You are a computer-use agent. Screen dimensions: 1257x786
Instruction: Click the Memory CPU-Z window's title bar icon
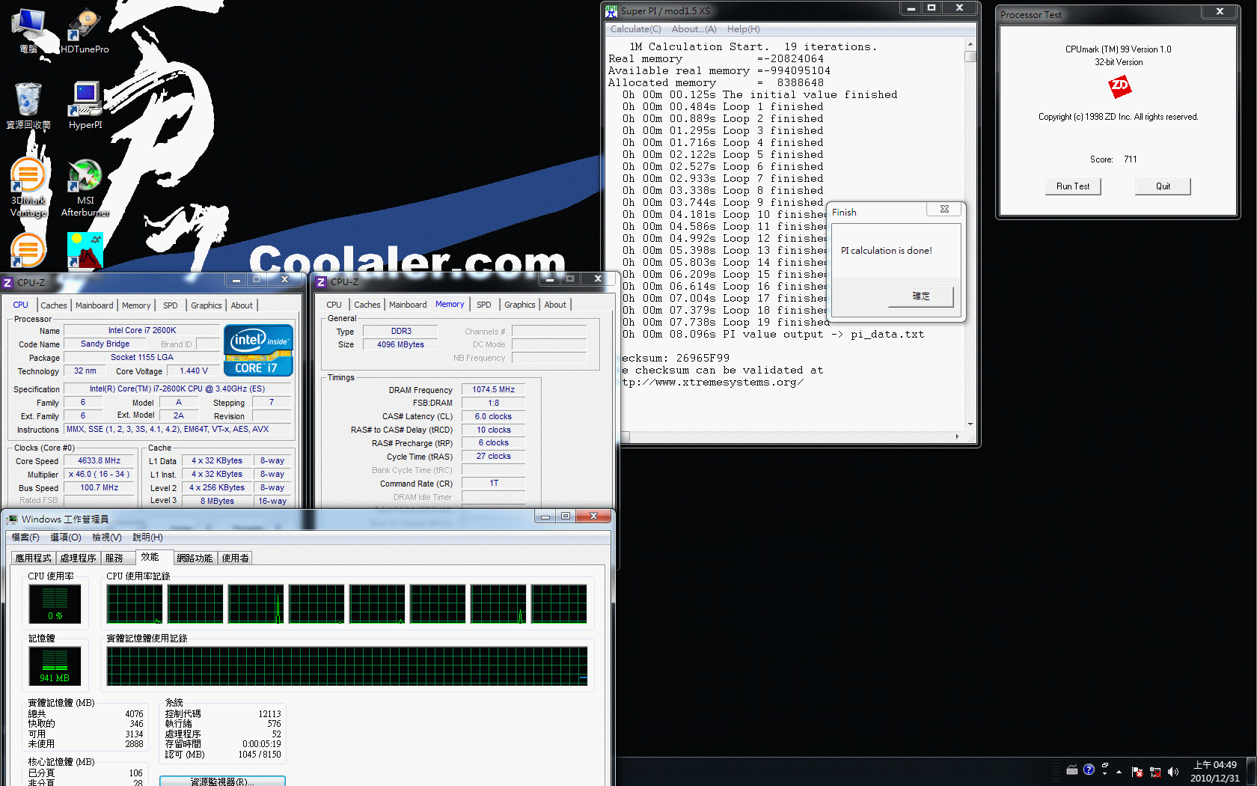[x=321, y=282]
